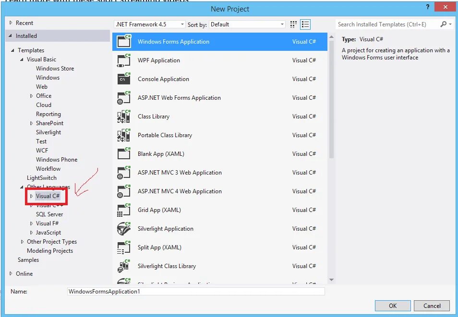Image resolution: width=458 pixels, height=317 pixels.
Task: Select the "Class Library" template name
Action: (x=153, y=116)
